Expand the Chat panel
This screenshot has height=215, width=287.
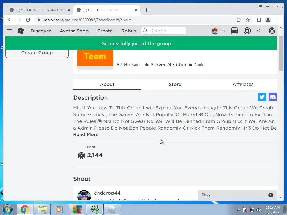(x=237, y=195)
